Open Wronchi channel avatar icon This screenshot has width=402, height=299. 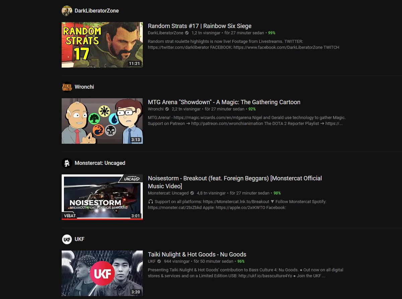point(67,87)
